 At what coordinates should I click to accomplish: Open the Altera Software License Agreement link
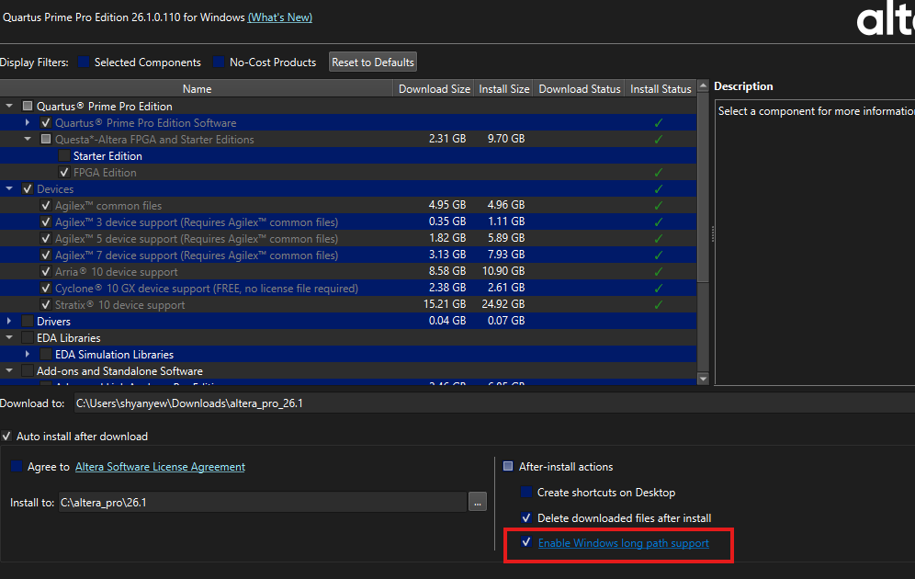pos(160,467)
